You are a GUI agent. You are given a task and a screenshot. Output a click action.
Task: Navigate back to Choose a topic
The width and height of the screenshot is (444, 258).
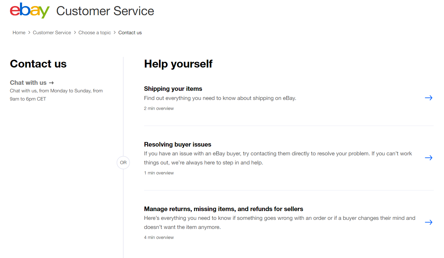(94, 32)
